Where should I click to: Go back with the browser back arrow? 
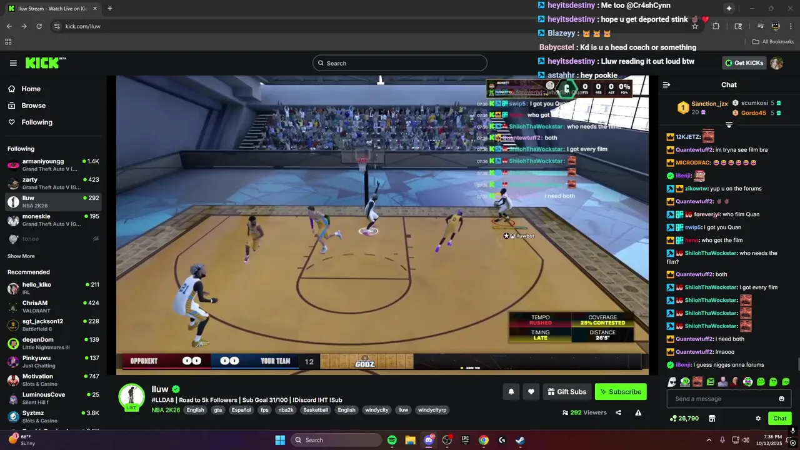coord(9,26)
